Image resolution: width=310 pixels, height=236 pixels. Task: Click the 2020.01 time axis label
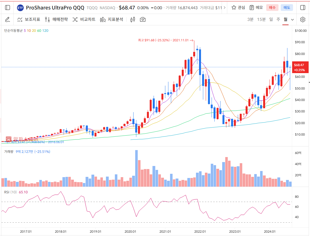[x=130, y=232]
